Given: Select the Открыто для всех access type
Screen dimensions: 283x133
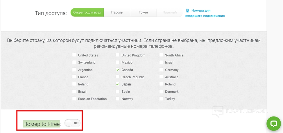Looking at the screenshot, I should (x=87, y=12).
